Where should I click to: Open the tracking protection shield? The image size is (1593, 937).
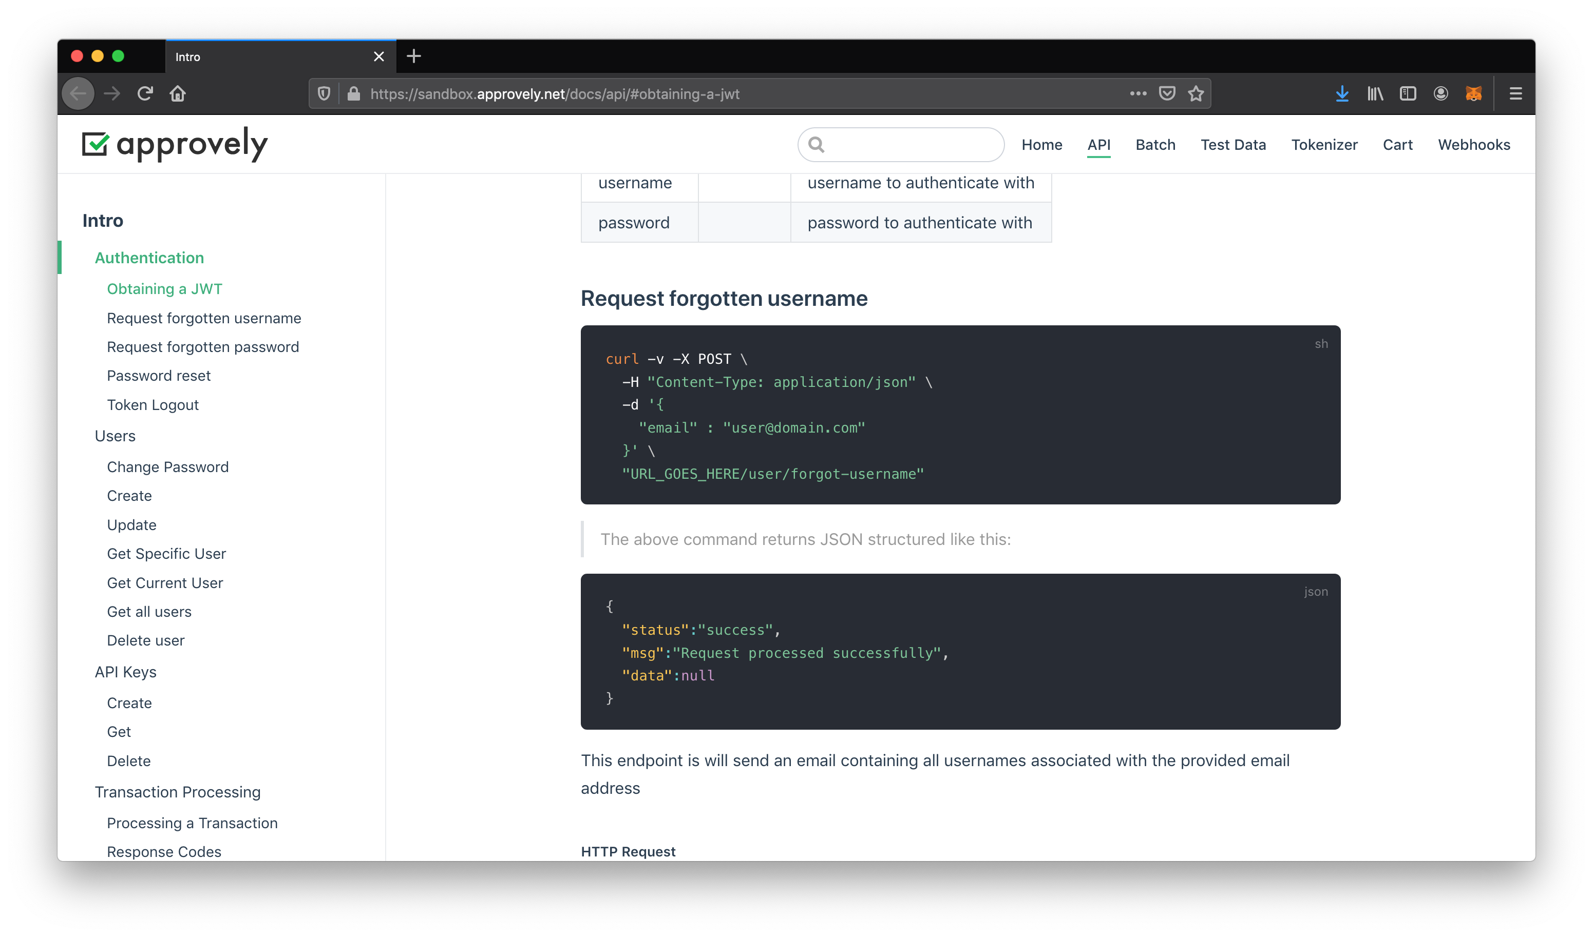[324, 93]
